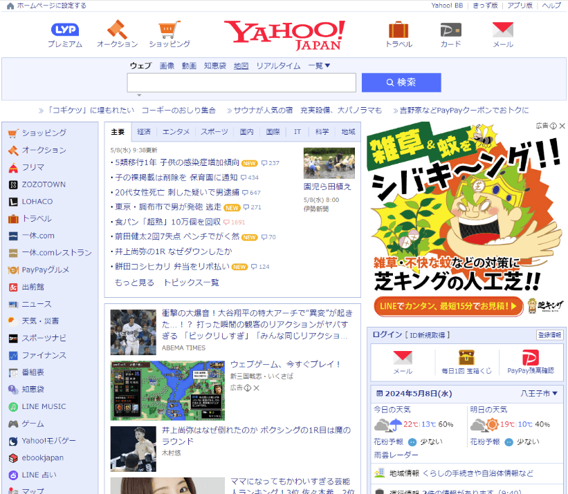
Task: Select the 画像 search category
Action: pyautogui.click(x=167, y=66)
